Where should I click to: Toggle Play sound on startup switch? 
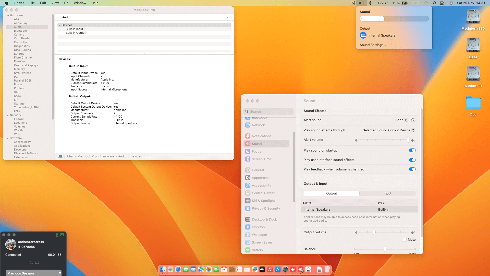(x=412, y=150)
